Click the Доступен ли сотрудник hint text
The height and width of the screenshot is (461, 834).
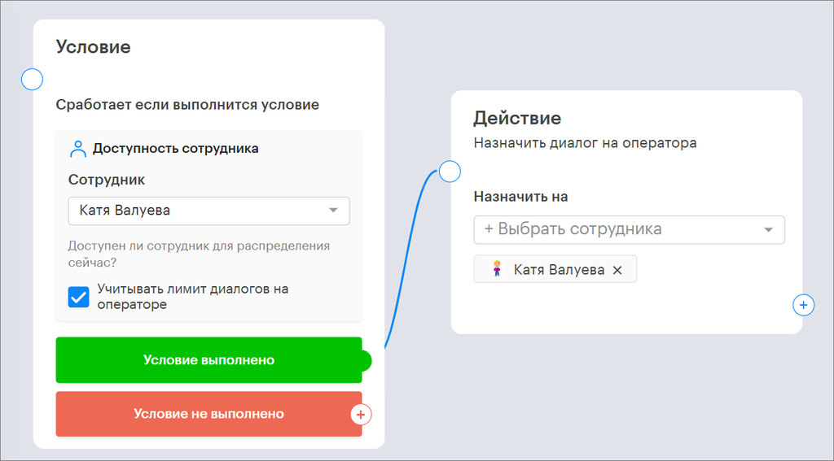coord(199,254)
